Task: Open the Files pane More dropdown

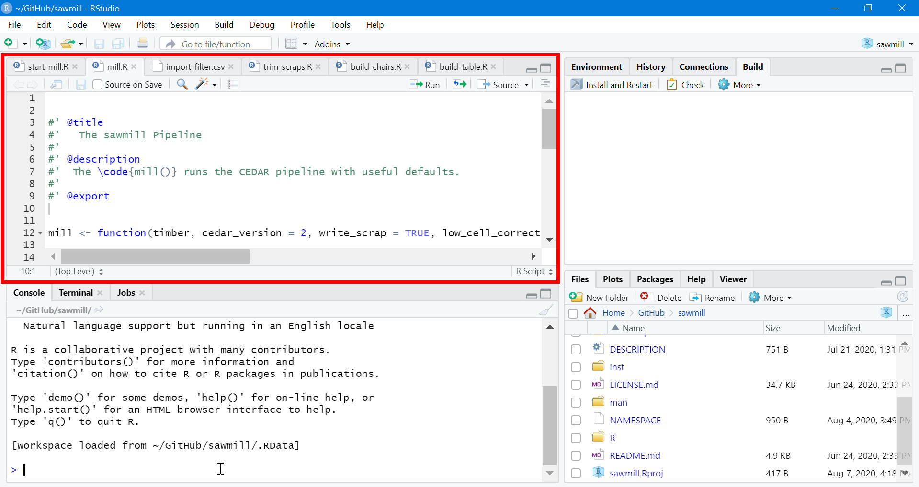Action: tap(770, 298)
